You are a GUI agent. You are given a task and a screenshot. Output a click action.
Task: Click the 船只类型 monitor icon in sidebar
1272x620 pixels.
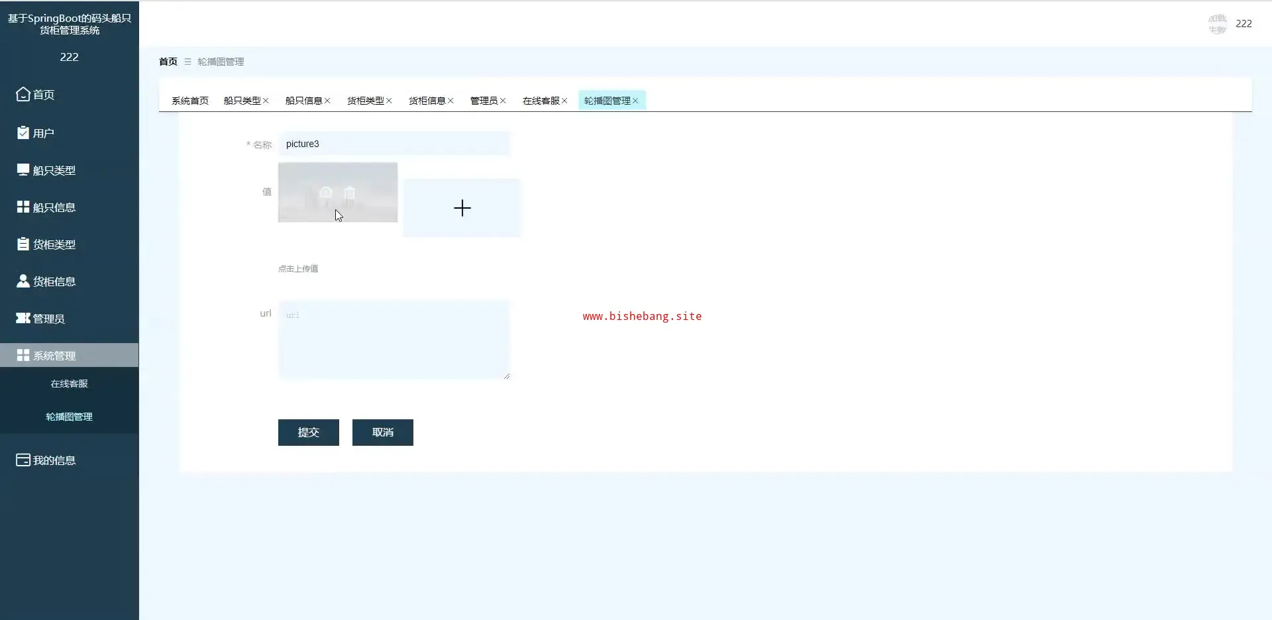pos(23,170)
